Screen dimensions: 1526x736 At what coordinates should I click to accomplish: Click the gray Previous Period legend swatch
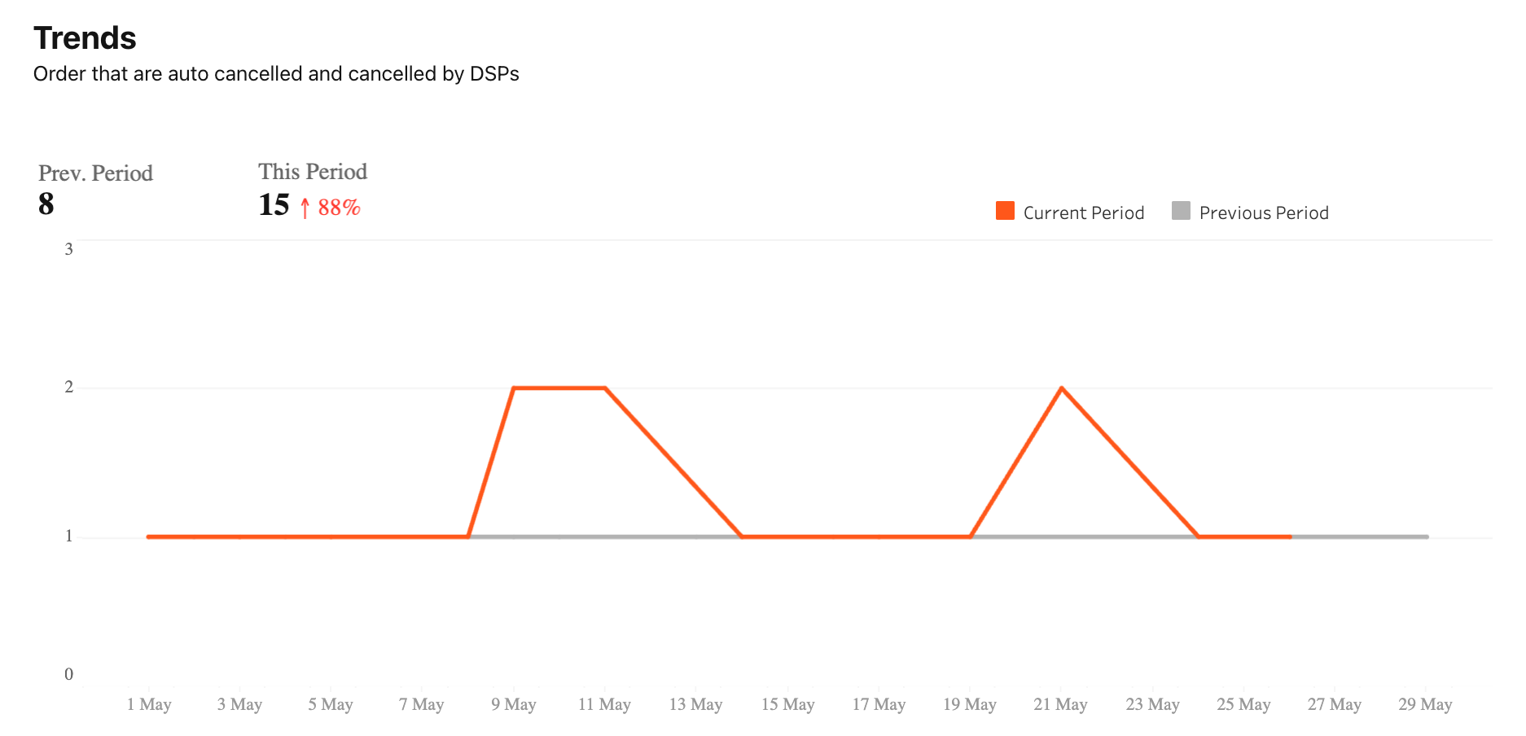pos(1181,211)
